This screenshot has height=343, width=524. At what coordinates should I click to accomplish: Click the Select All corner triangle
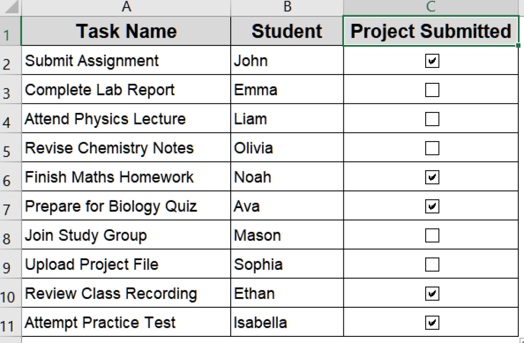coord(10,7)
